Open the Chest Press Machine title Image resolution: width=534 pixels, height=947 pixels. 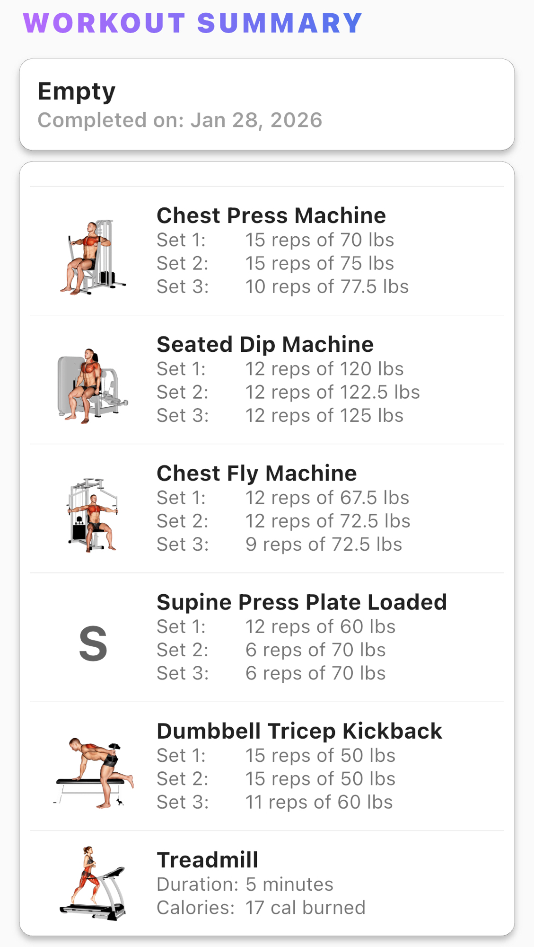tap(271, 215)
